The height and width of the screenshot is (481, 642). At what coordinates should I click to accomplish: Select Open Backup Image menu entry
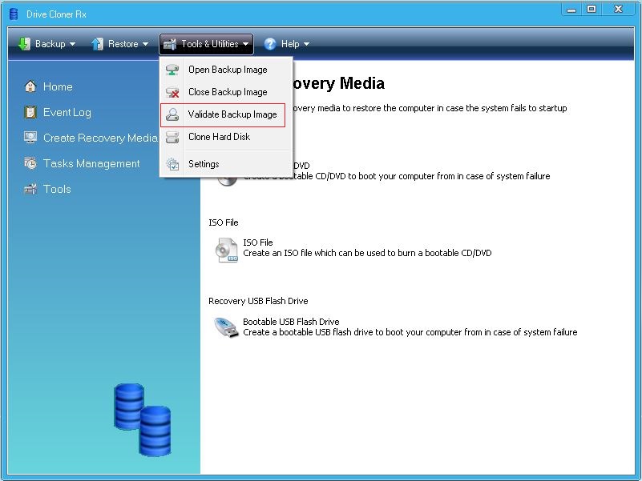(x=226, y=70)
